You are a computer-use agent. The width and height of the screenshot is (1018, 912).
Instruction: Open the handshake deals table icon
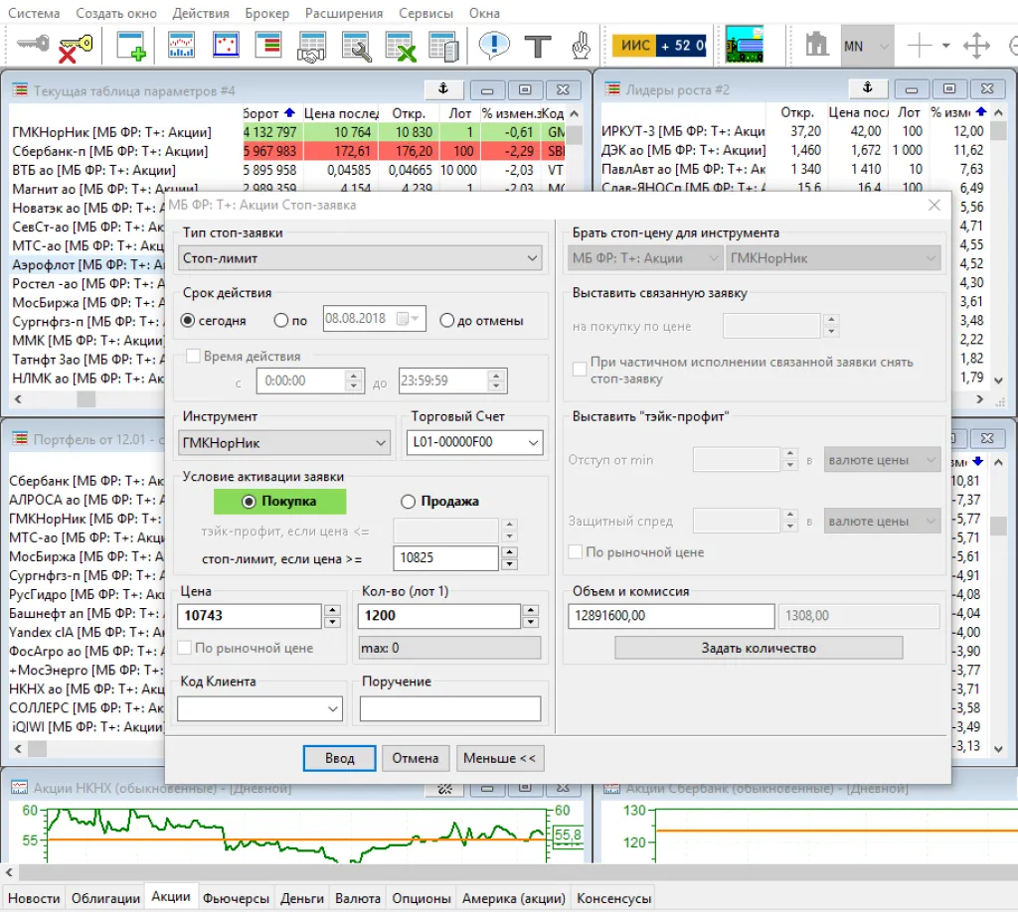click(x=312, y=46)
